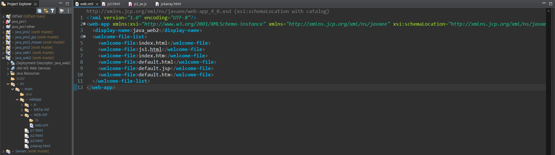Click the js1.html file icon
The height and width of the screenshot is (155, 555).
coord(27,131)
